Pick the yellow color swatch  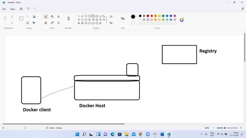(160, 16)
